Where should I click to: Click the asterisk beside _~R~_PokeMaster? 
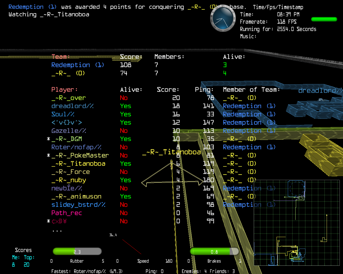[49, 155]
